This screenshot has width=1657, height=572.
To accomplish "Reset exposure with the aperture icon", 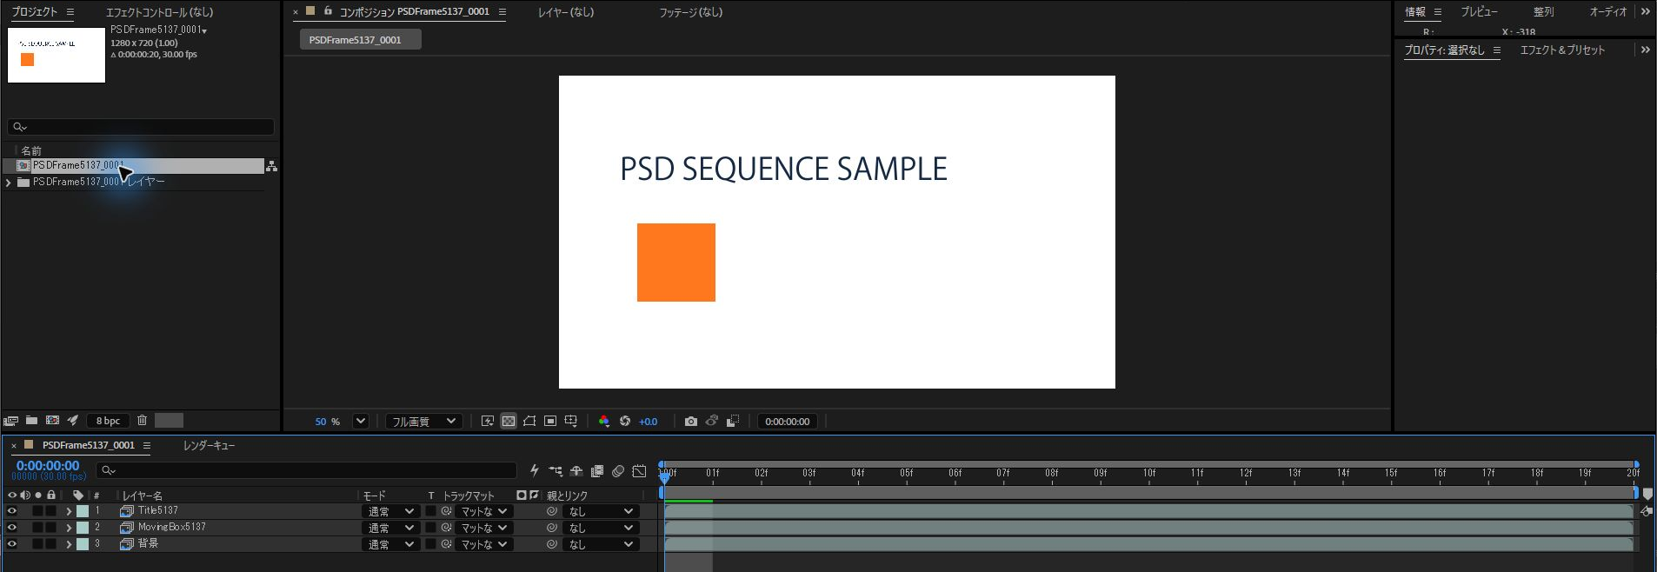I will point(625,422).
